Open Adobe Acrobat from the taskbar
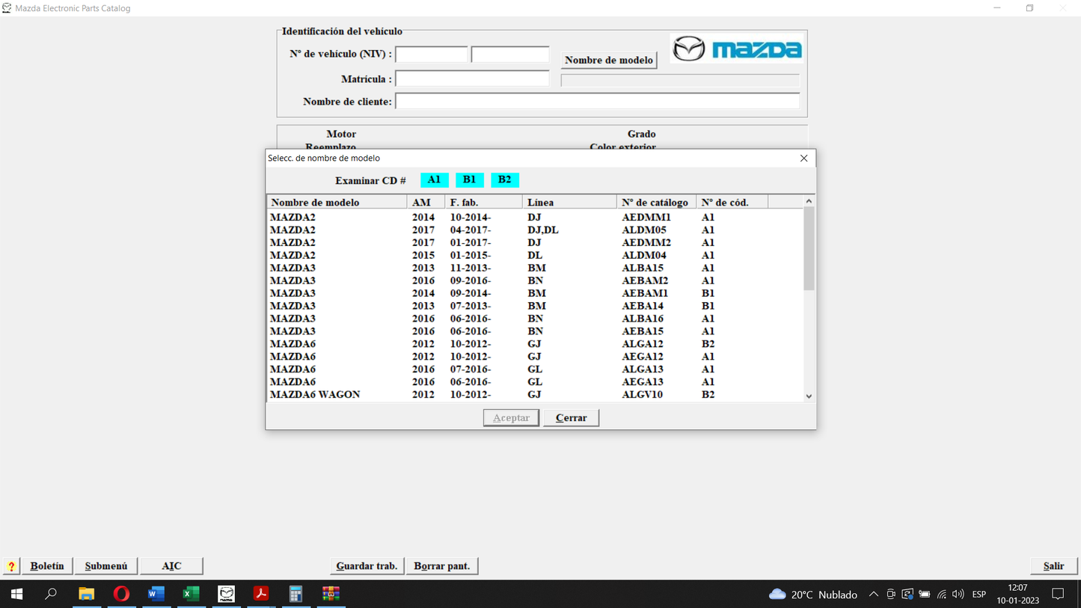The image size is (1081, 608). pyautogui.click(x=261, y=595)
